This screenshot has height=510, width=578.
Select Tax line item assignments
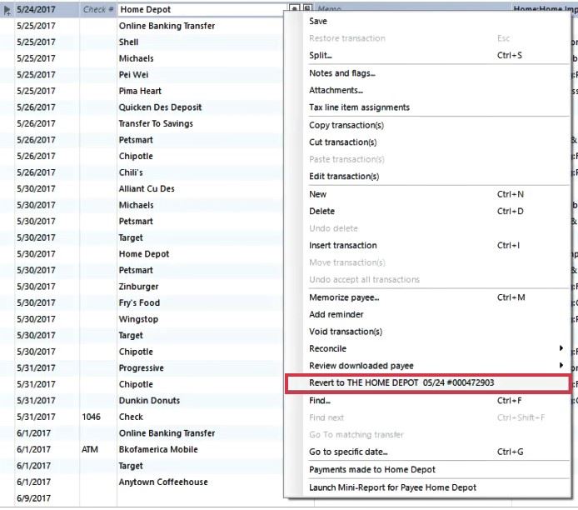tap(359, 107)
